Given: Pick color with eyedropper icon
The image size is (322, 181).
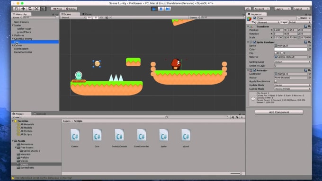Looking at the screenshot, I should point(310,50).
